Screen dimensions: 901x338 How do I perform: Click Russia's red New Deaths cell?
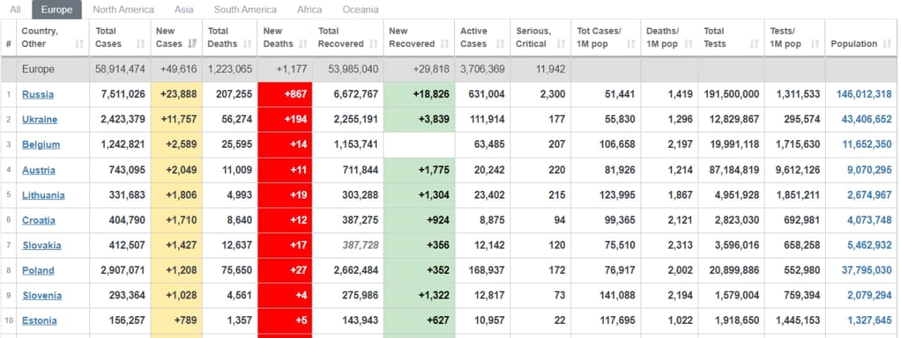(x=284, y=94)
